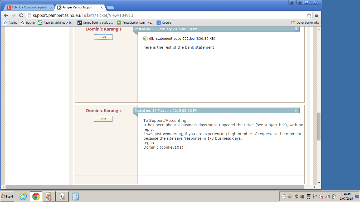Open the Chrome user profile button
This screenshot has height=202, width=360.
click(291, 2)
